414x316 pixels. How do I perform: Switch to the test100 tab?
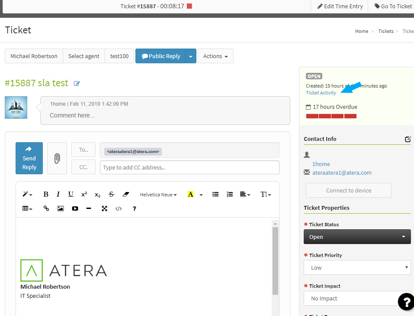tap(119, 56)
